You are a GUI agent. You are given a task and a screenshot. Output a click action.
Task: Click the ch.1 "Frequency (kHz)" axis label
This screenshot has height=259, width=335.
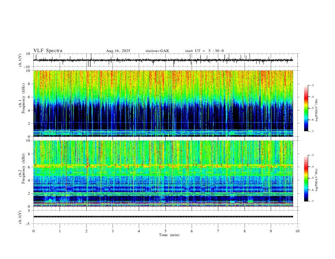(24, 98)
